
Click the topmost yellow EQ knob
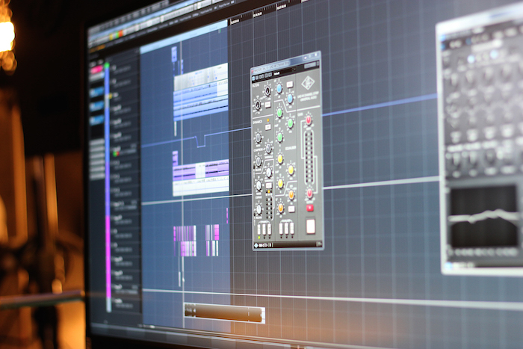(280, 158)
